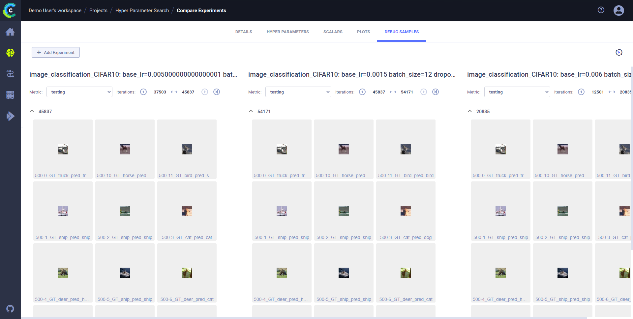Viewport: 633px width, 319px height.
Task: Switch to Hyper Parameters tab
Action: [x=288, y=32]
